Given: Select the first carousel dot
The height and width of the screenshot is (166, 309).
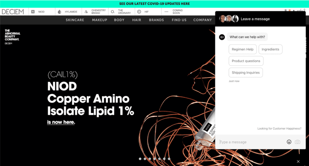Looking at the screenshot, I should 140,159.
